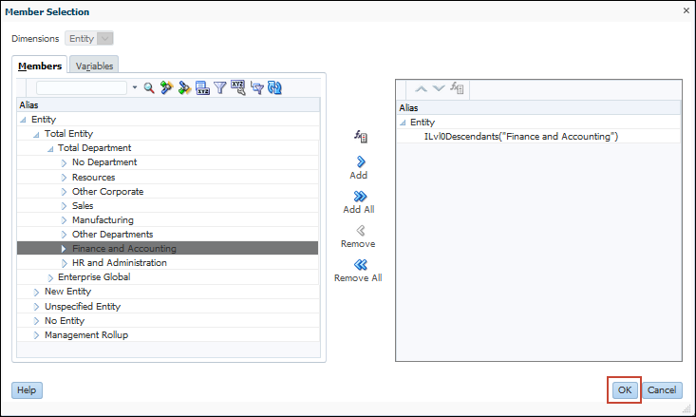Image resolution: width=696 pixels, height=417 pixels.
Task: Select the Resources member
Action: pos(94,178)
